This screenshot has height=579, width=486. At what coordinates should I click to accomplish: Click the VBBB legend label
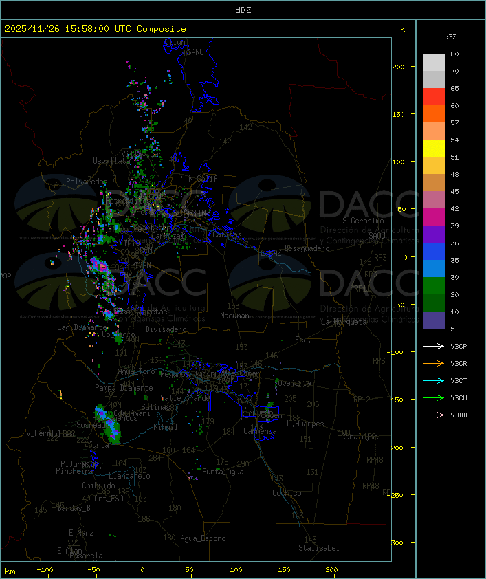click(x=459, y=415)
